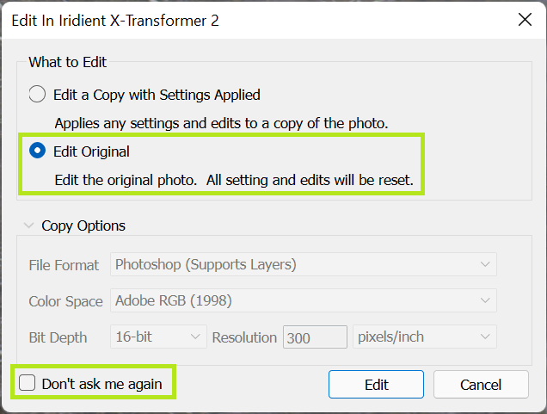Collapse the Copy Options section chevron
The width and height of the screenshot is (547, 414).
pyautogui.click(x=29, y=226)
